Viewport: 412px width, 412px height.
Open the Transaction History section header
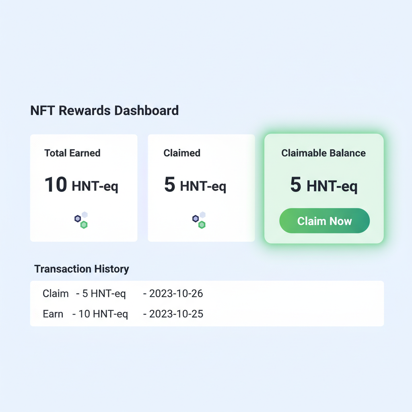click(82, 269)
